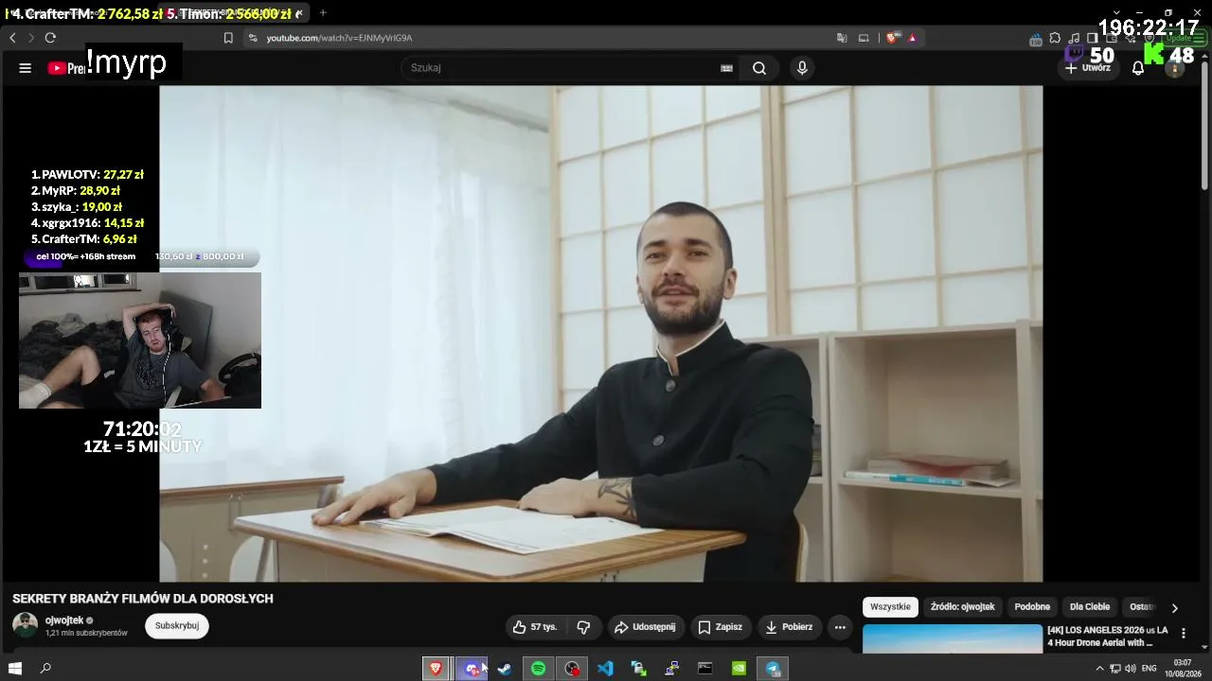The image size is (1212, 681).
Task: Go back with the browser back arrow
Action: click(12, 38)
